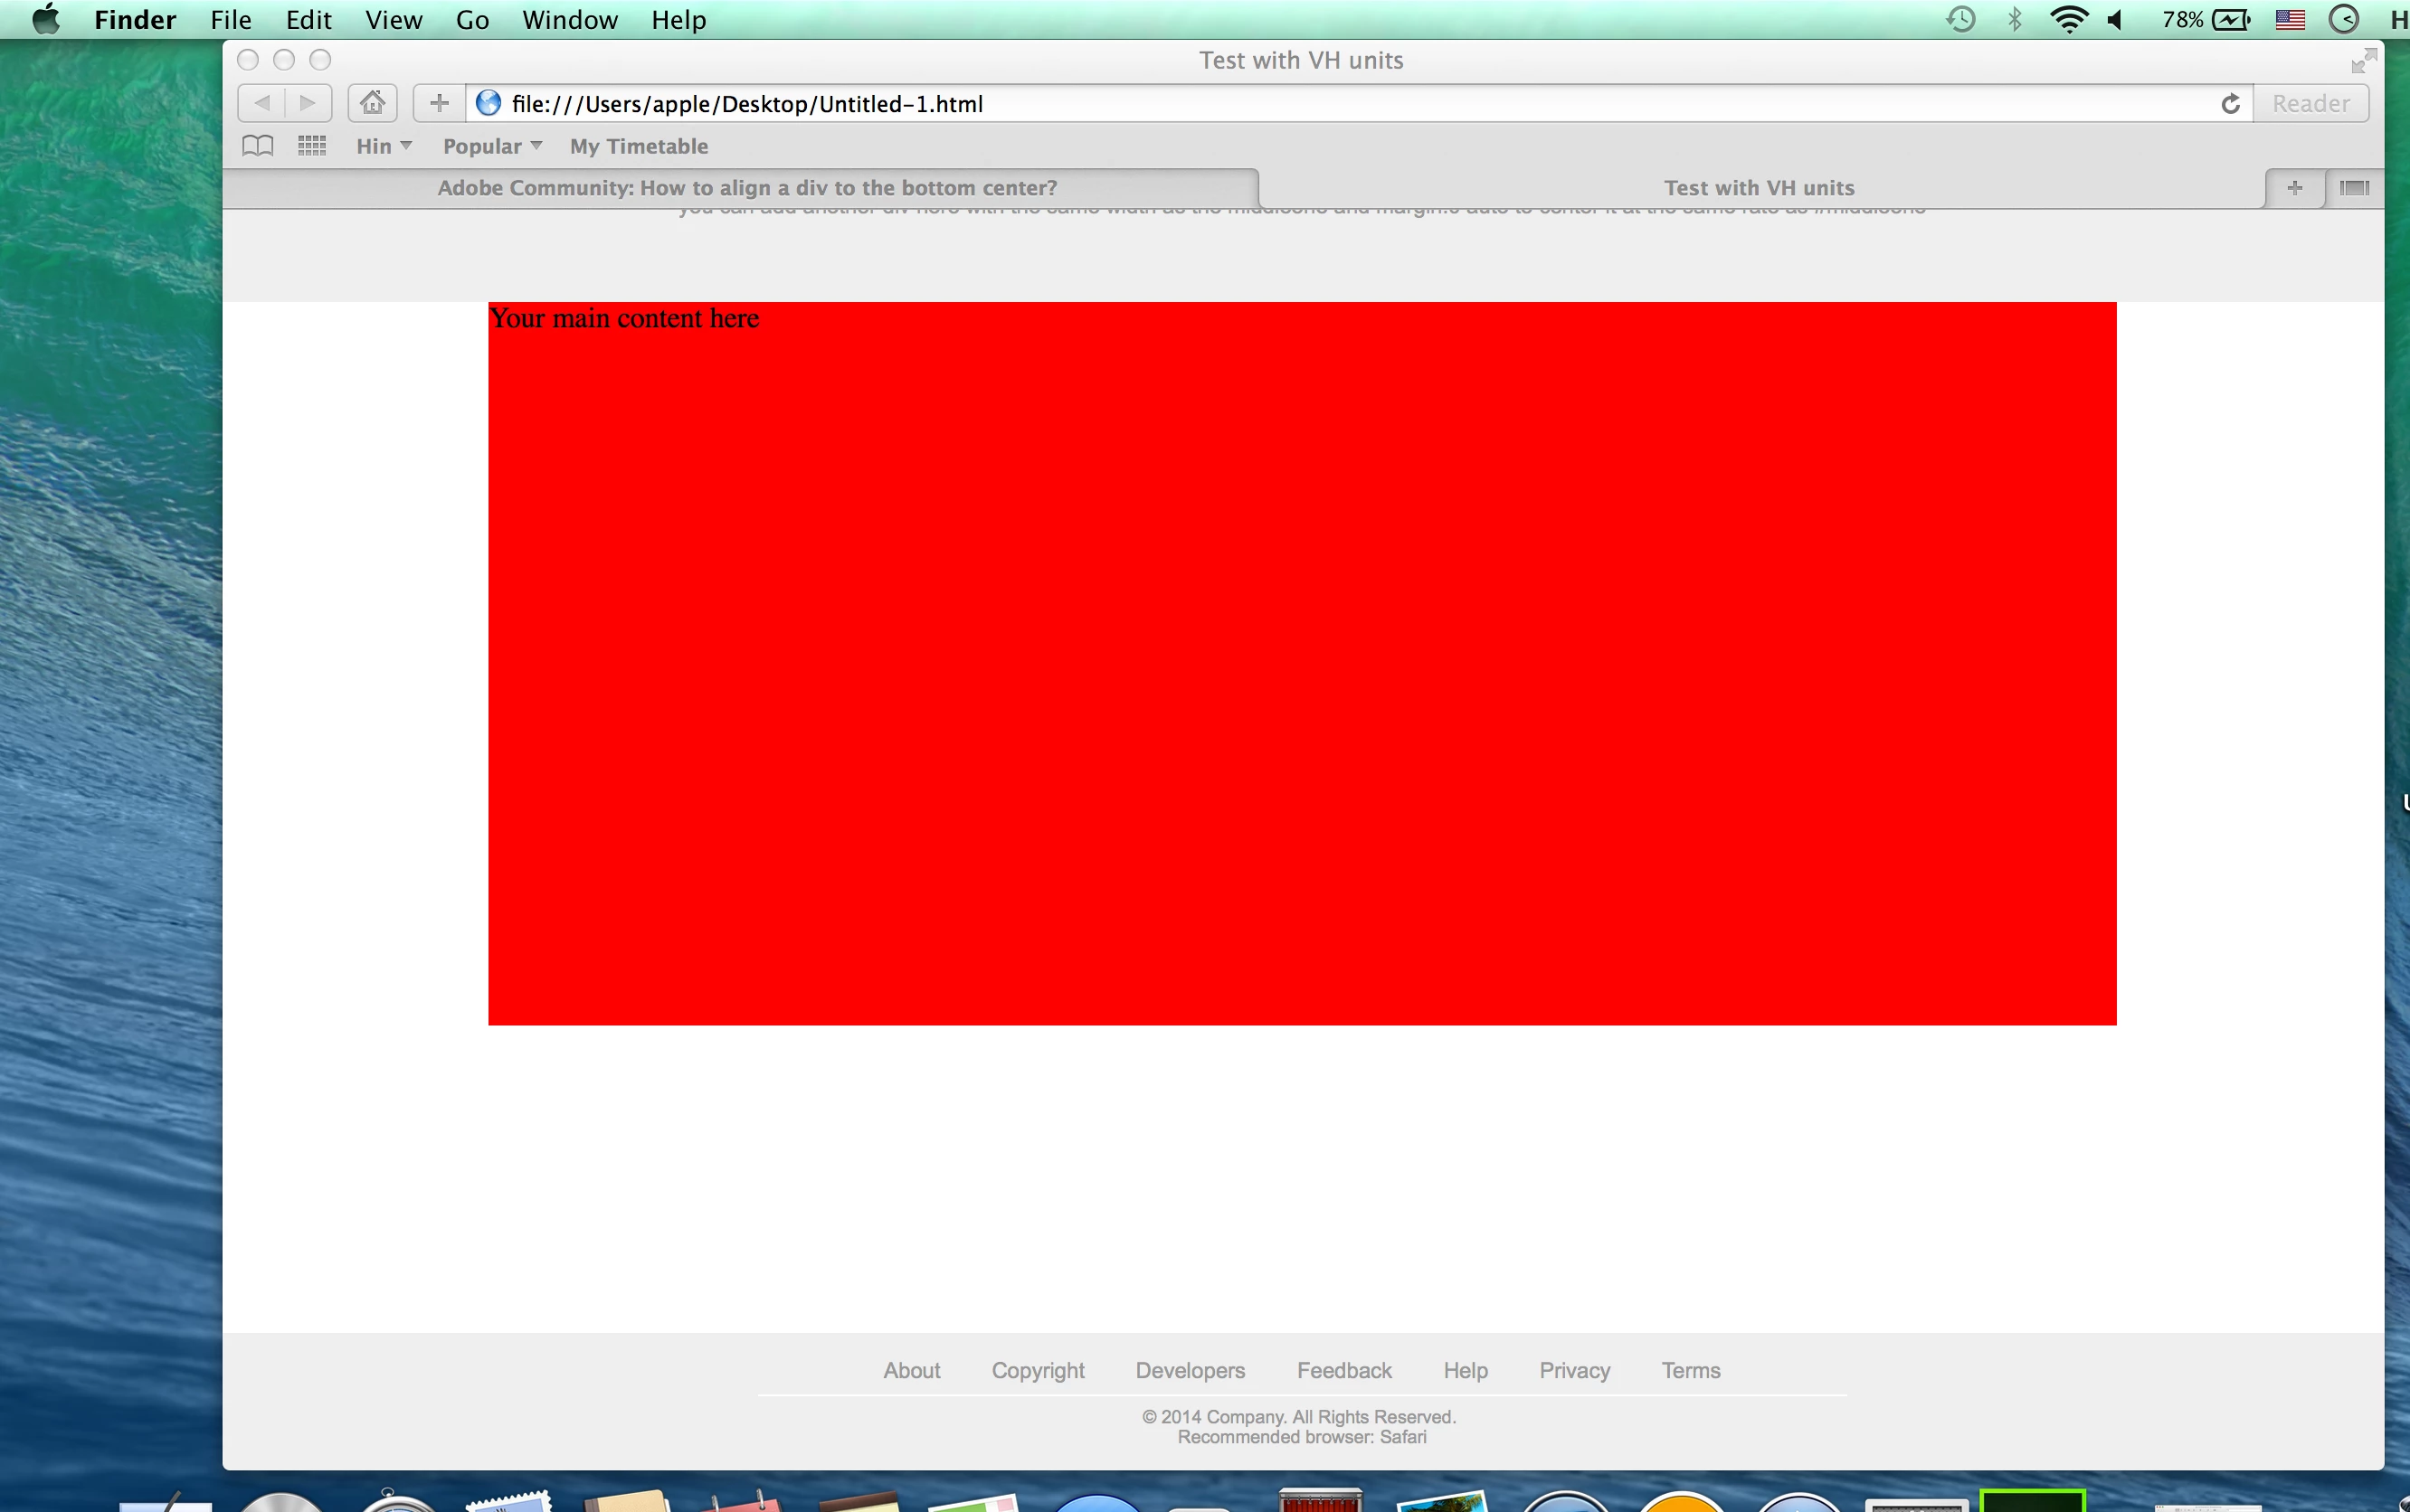The width and height of the screenshot is (2410, 1512).
Task: Click the plus add bookmark button
Action: [439, 103]
